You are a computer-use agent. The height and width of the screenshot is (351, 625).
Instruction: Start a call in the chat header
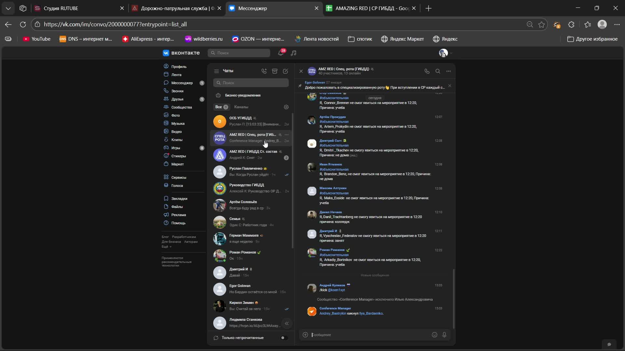click(x=427, y=71)
